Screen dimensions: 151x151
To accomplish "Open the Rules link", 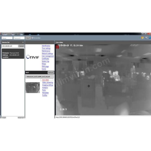I will [x=44, y=90].
